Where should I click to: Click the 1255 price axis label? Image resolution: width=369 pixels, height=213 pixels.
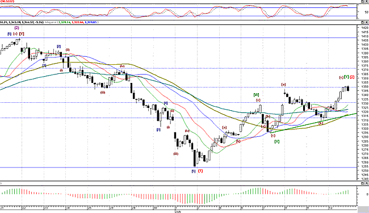(x=365, y=166)
